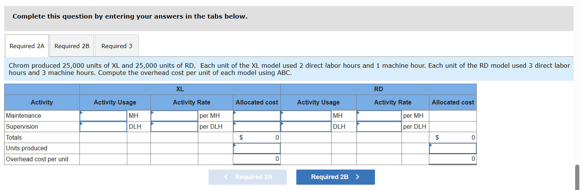Click the RD totals dollar value
The image size is (582, 190).
point(453,137)
